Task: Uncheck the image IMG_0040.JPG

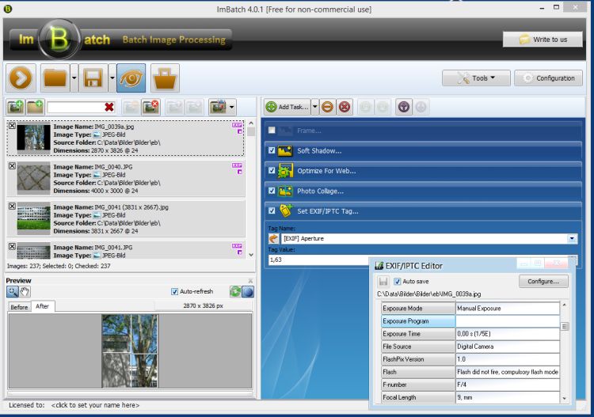Action: click(12, 165)
